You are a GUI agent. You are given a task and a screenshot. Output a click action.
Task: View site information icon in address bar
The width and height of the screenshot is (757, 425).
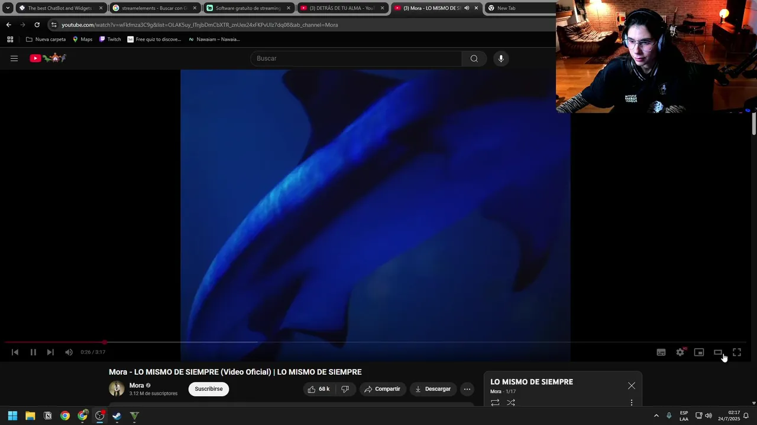tap(54, 25)
